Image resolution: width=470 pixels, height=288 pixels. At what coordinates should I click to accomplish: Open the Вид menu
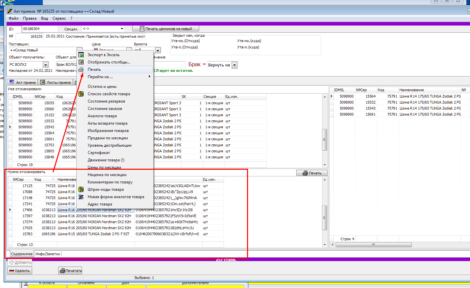tap(45, 18)
